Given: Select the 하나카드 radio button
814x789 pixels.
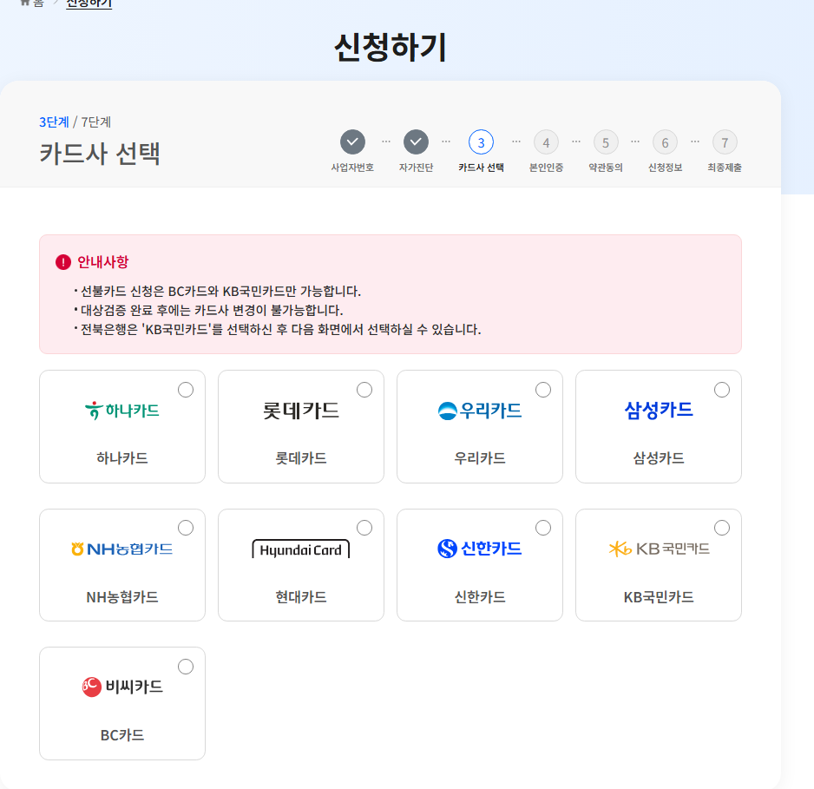Looking at the screenshot, I should click(186, 390).
